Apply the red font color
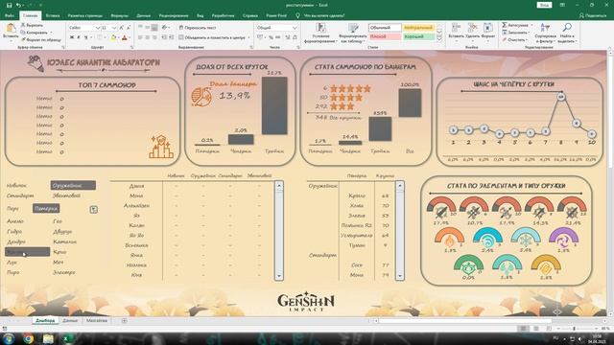The width and height of the screenshot is (614, 345). [x=125, y=37]
